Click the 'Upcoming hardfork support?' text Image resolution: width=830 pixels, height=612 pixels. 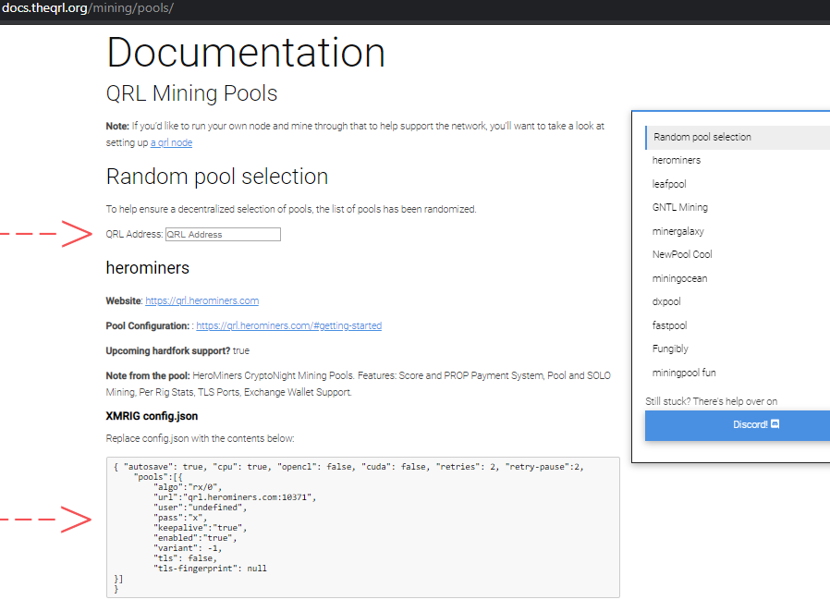(x=168, y=351)
